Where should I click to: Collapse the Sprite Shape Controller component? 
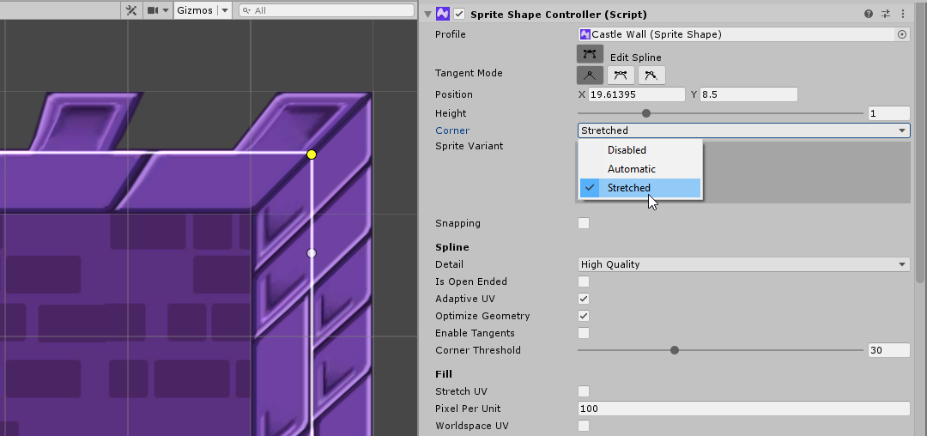pyautogui.click(x=427, y=14)
